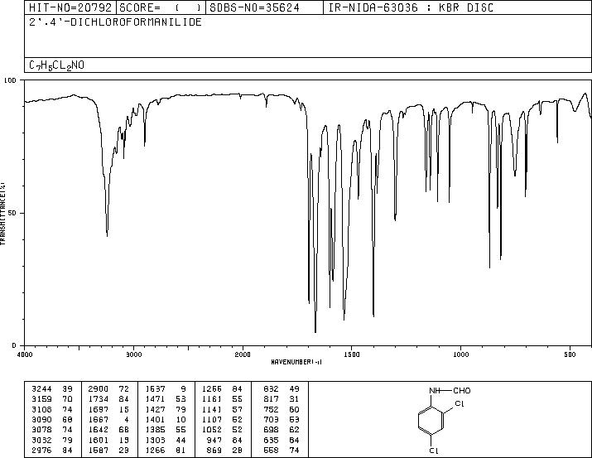Select the 3090 peak entry in table
The image size is (592, 458).
52,419
